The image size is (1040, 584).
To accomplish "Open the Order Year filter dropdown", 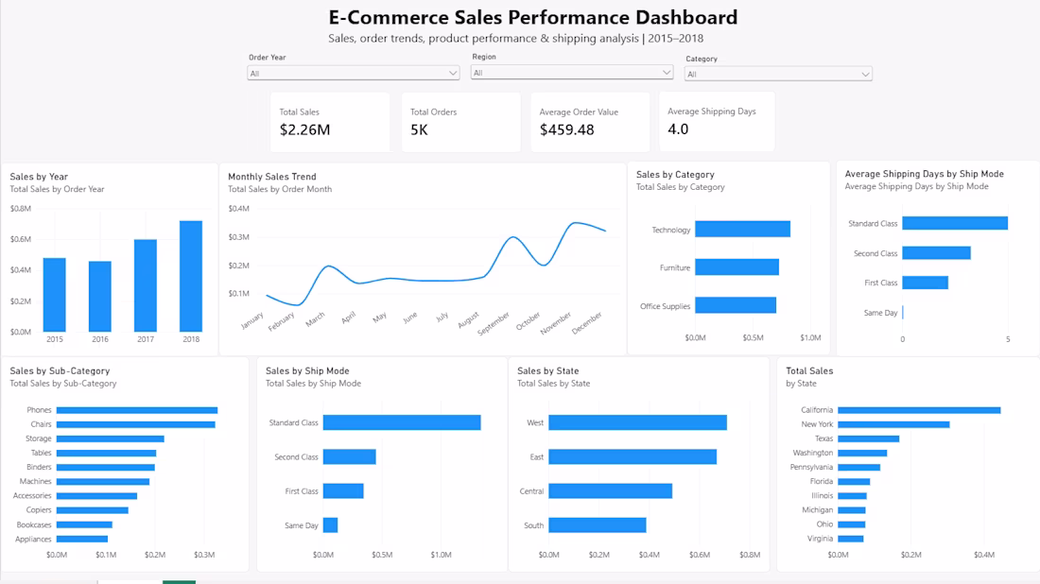I will pyautogui.click(x=353, y=74).
